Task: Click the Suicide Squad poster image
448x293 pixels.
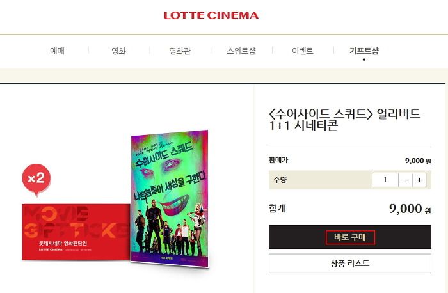Action: point(170,199)
